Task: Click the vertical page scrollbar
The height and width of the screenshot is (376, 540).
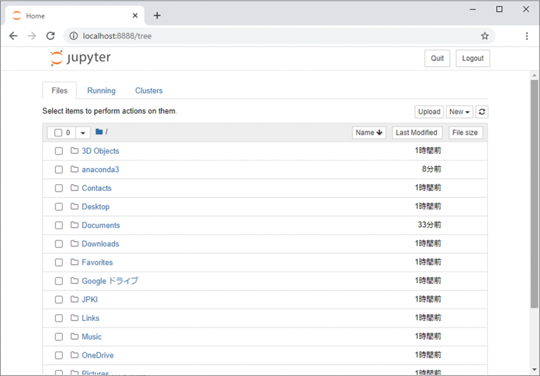Action: [x=534, y=211]
